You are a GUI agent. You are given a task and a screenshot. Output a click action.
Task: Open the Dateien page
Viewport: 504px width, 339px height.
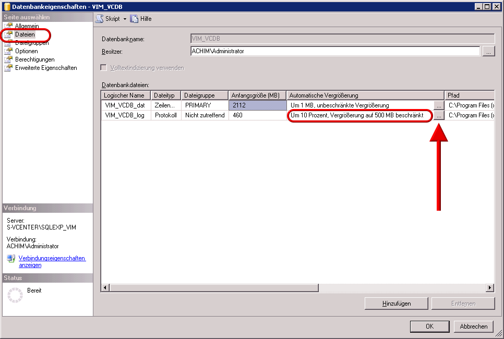pos(25,34)
